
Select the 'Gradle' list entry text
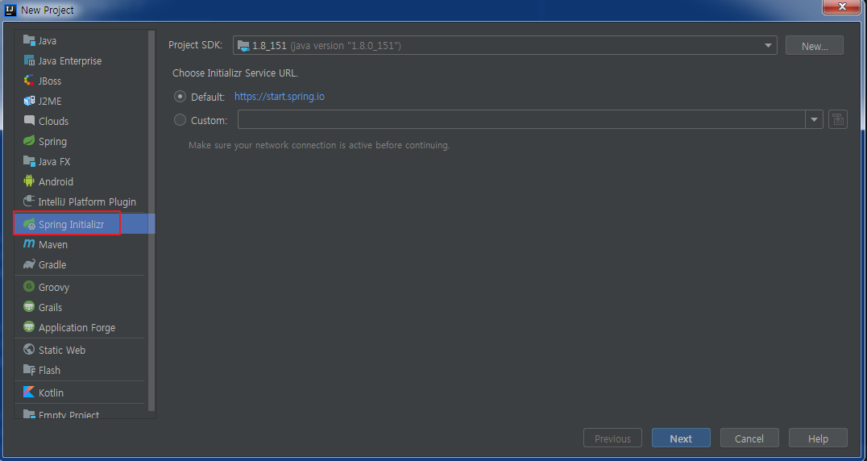[x=52, y=265]
